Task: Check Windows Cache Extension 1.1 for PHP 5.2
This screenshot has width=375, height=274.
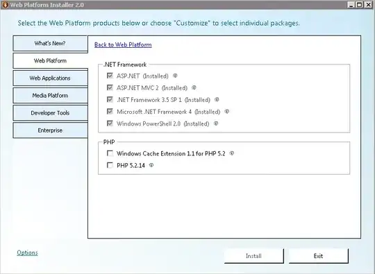Action: pos(110,153)
